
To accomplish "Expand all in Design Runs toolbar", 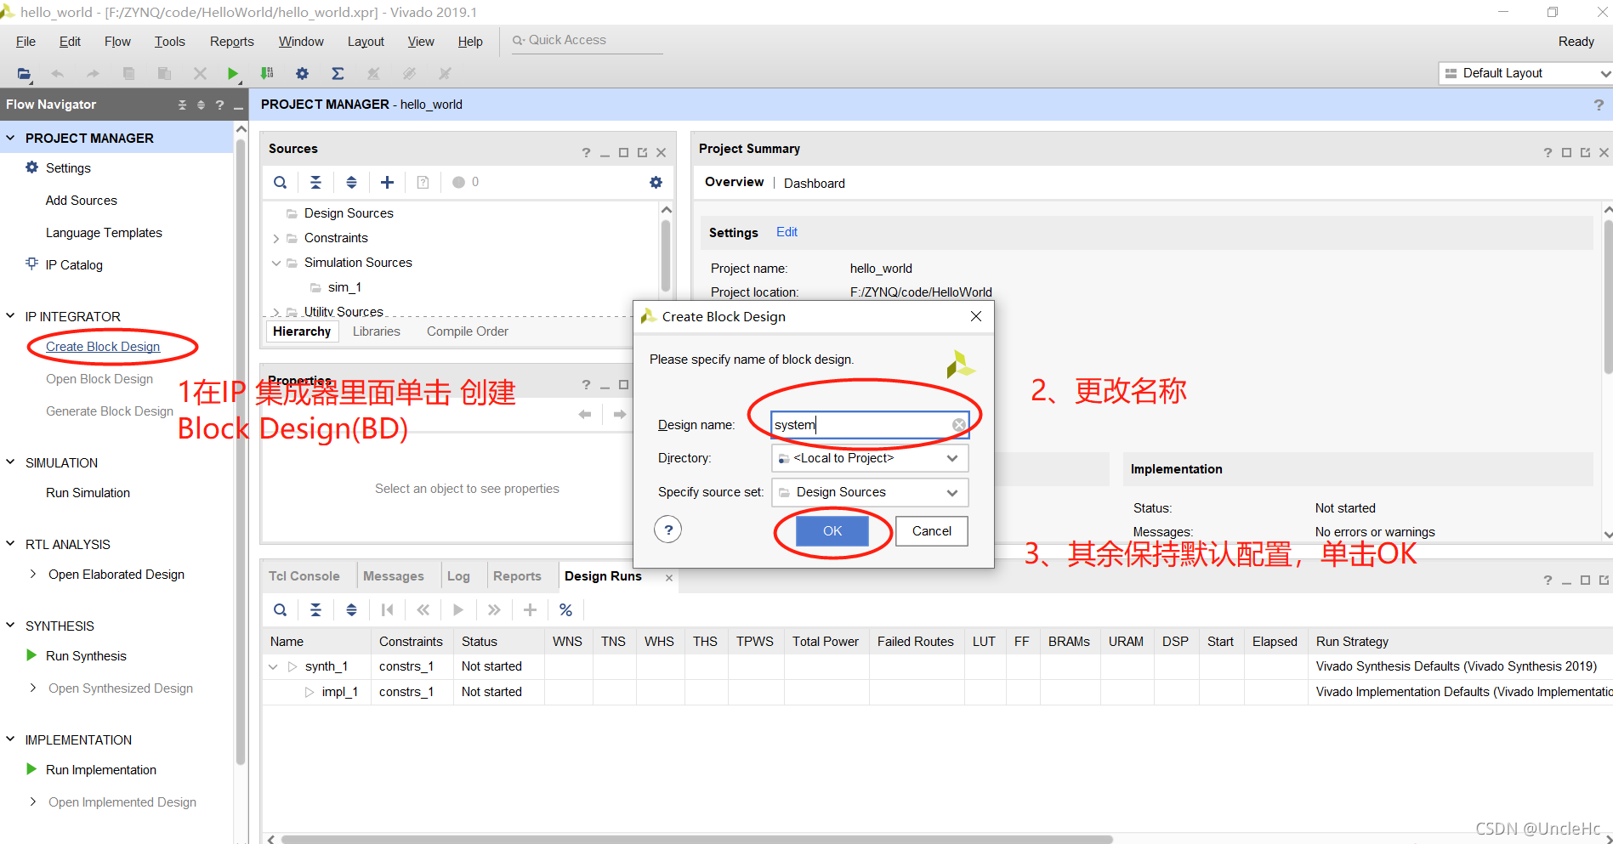I will point(351,610).
